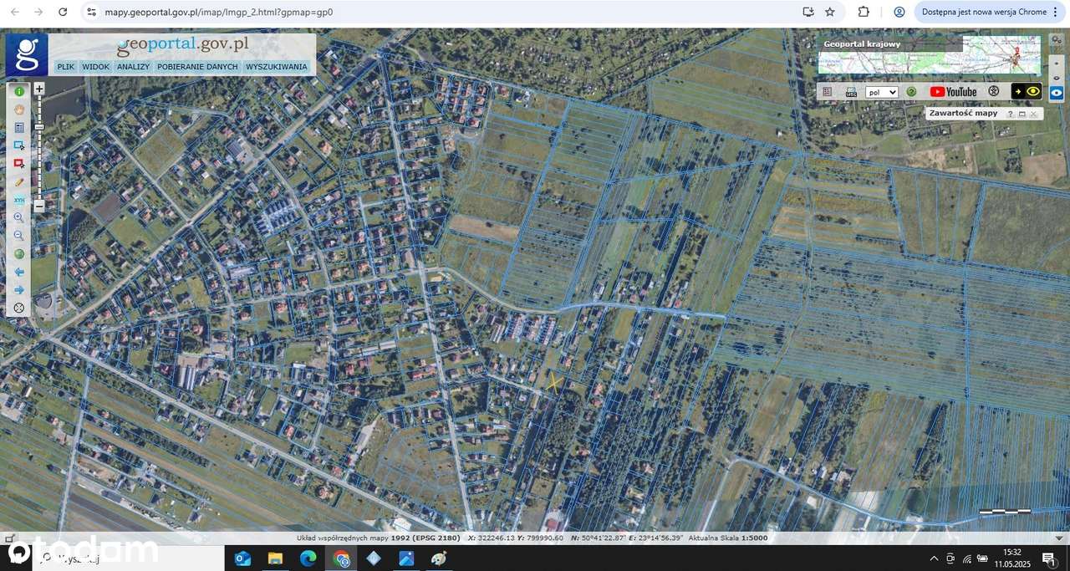Open the ANALIZY menu
This screenshot has height=571, width=1070.
pos(133,67)
